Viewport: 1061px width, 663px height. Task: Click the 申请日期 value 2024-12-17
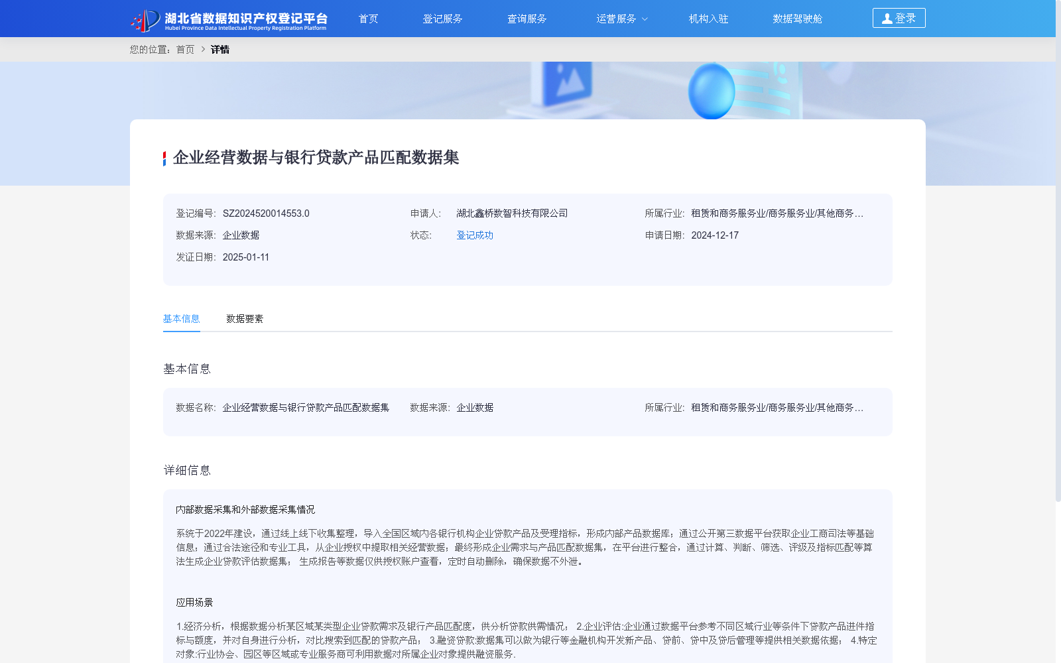[x=715, y=235]
